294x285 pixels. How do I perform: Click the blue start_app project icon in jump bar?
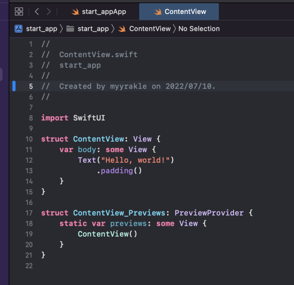coord(19,29)
